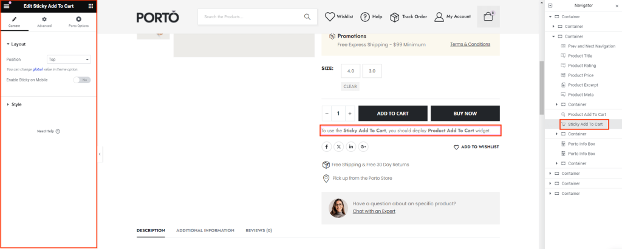The width and height of the screenshot is (622, 249).
Task: Open Terms & Conditions link
Action: point(470,44)
